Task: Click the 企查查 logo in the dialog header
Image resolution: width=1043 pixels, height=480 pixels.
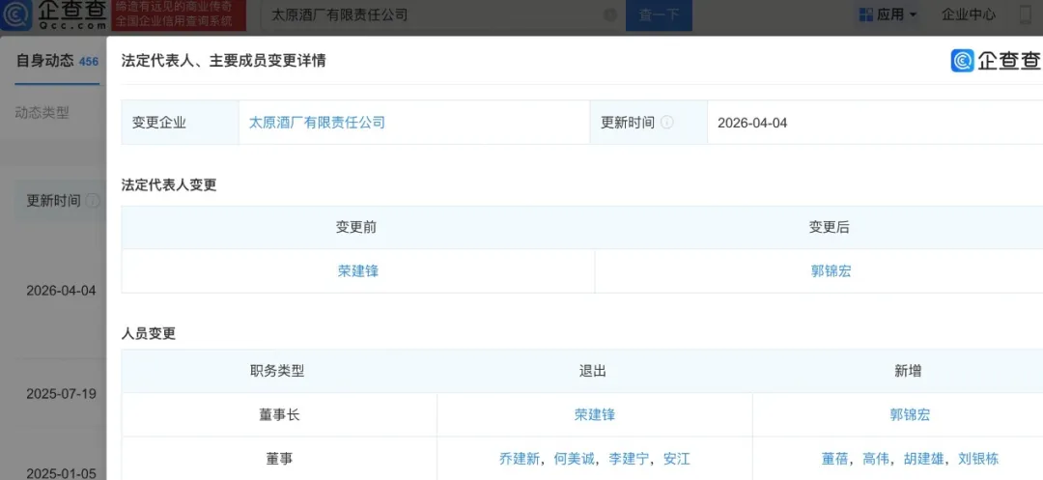Action: 996,61
